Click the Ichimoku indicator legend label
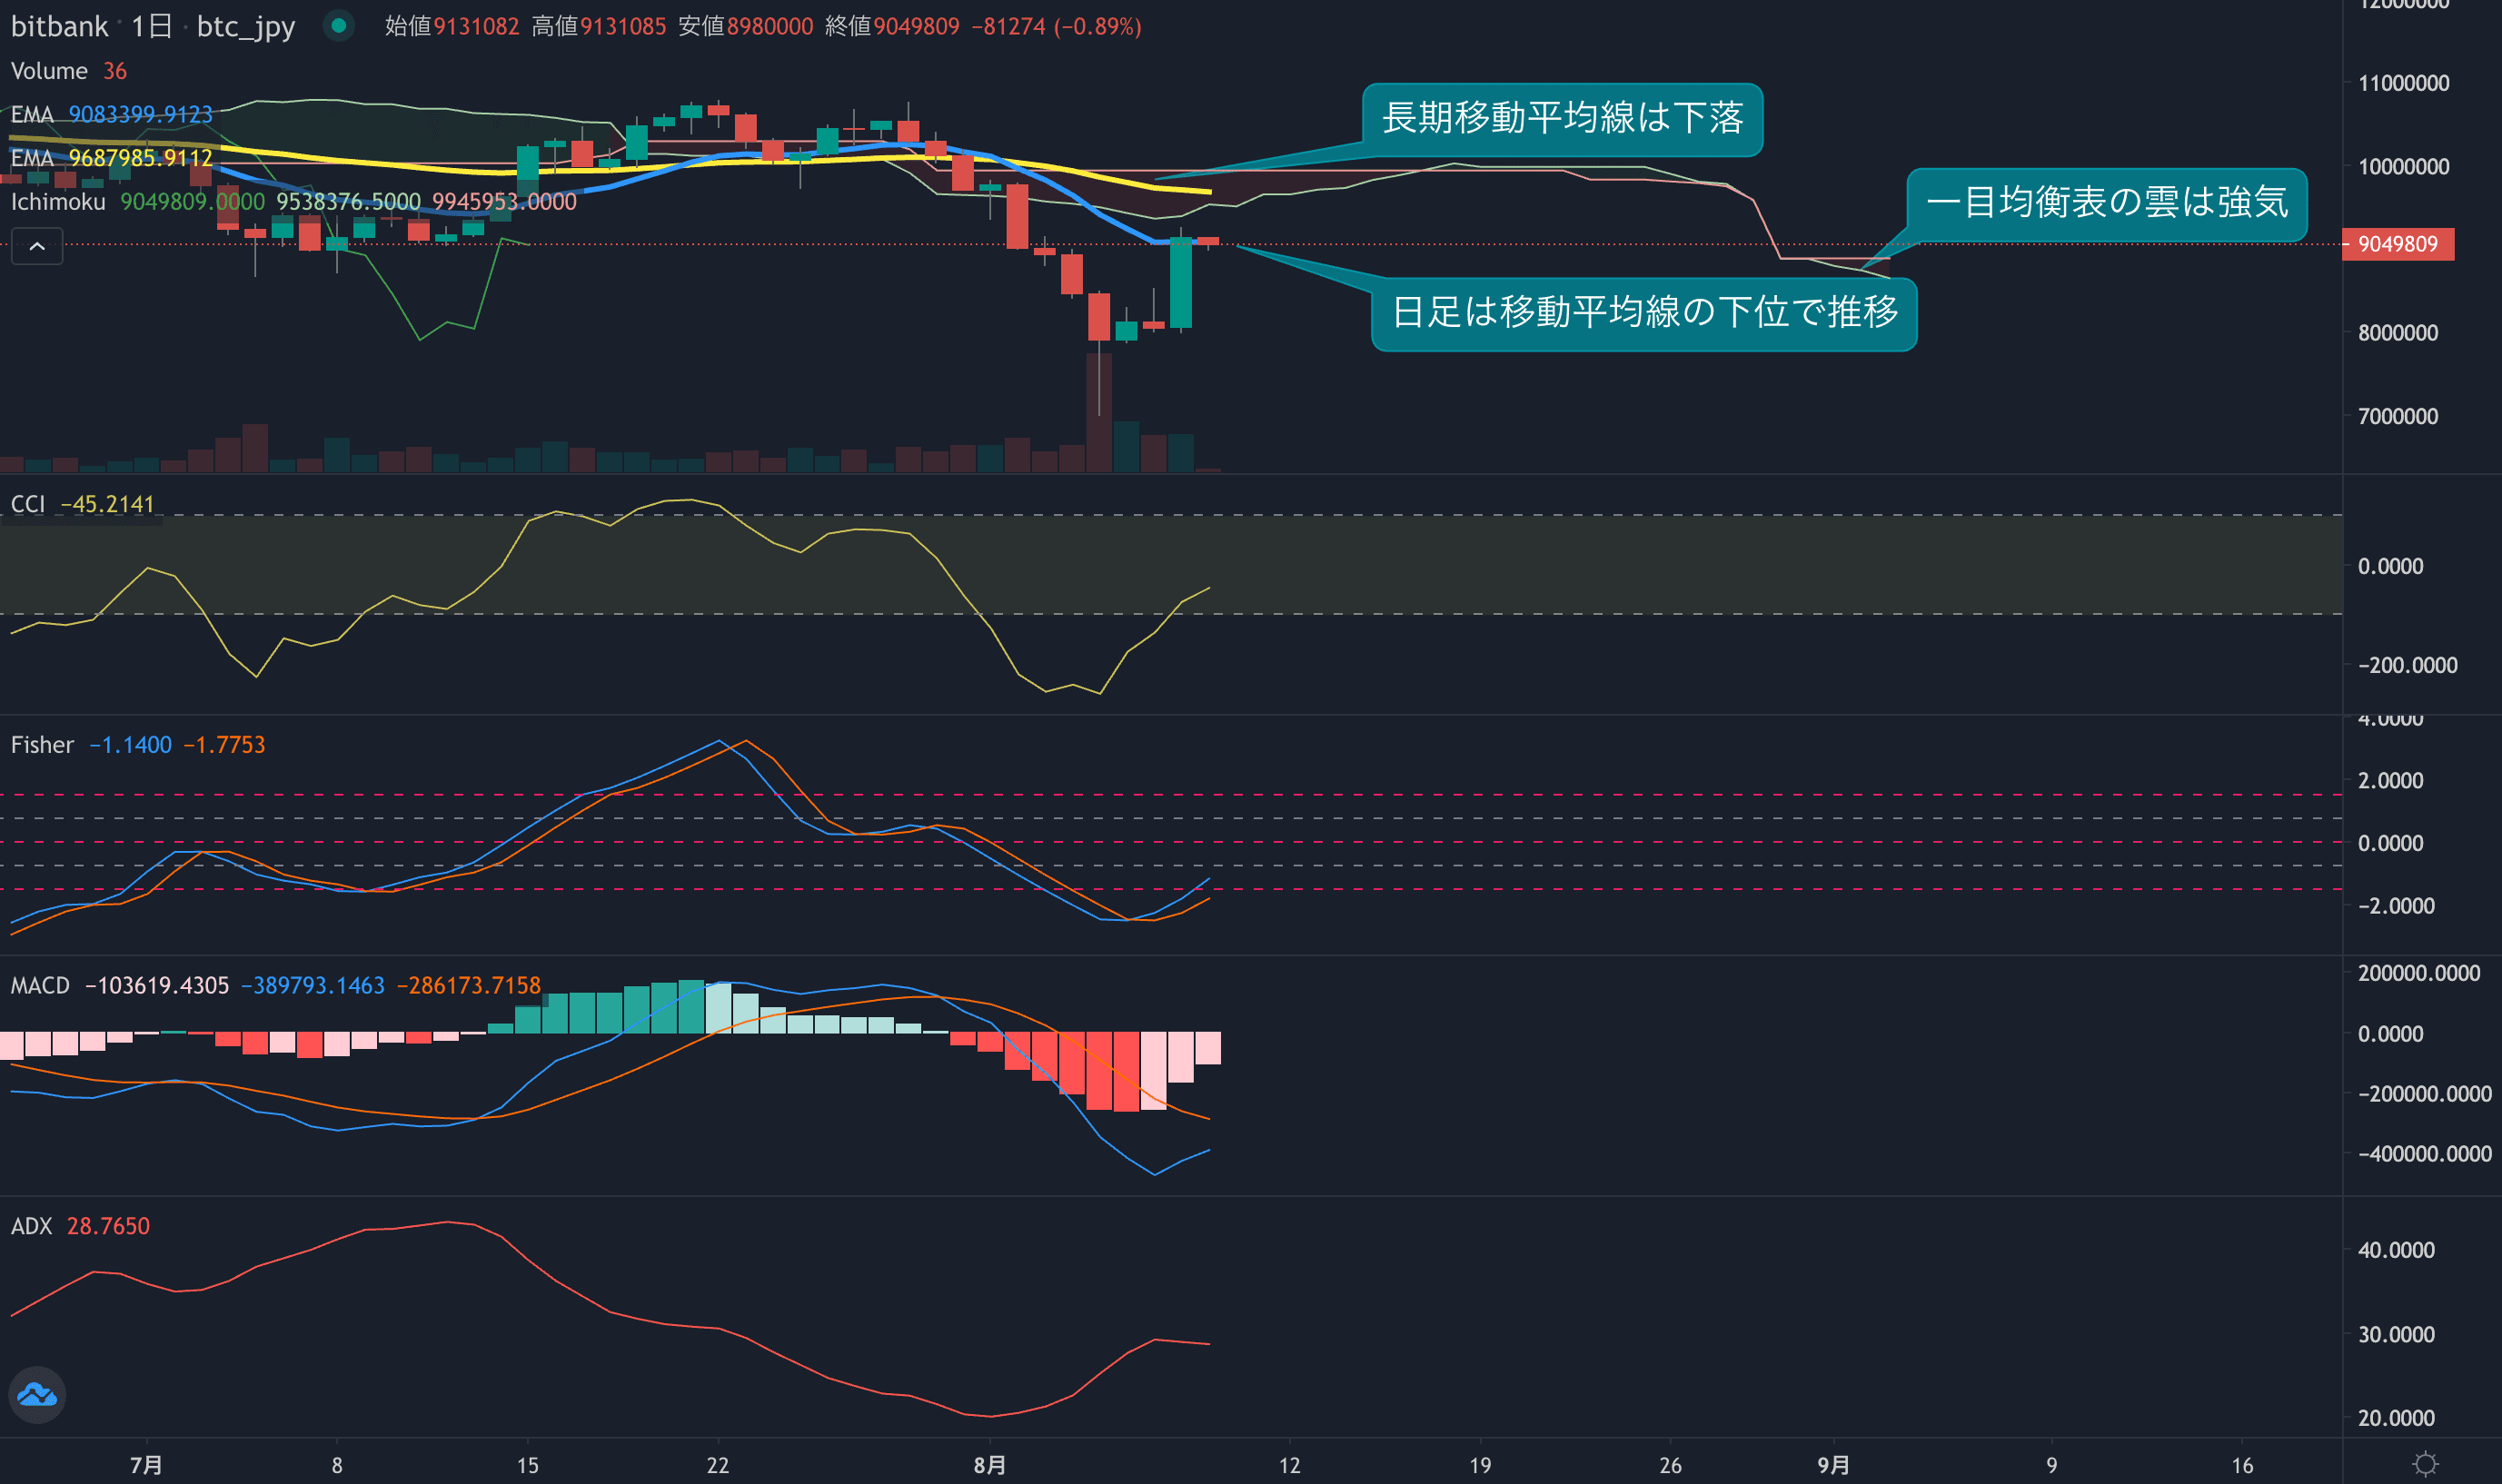 pos(58,202)
